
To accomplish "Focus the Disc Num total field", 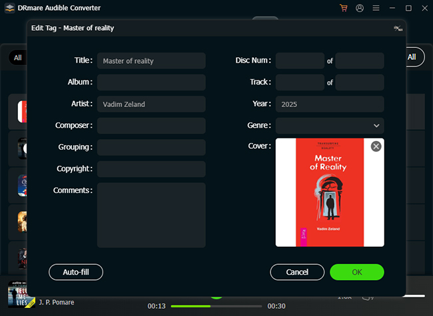I will [360, 61].
